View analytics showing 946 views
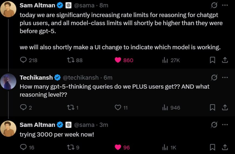 coord(165,108)
